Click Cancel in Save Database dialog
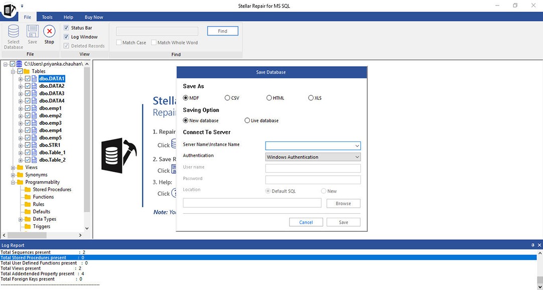 pos(306,222)
